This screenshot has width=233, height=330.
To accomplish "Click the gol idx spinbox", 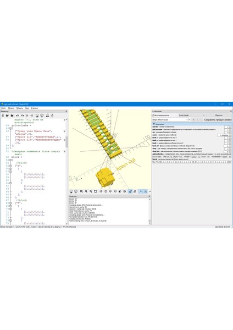I will tap(228, 127).
